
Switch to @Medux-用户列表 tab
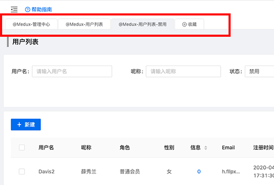(x=84, y=24)
